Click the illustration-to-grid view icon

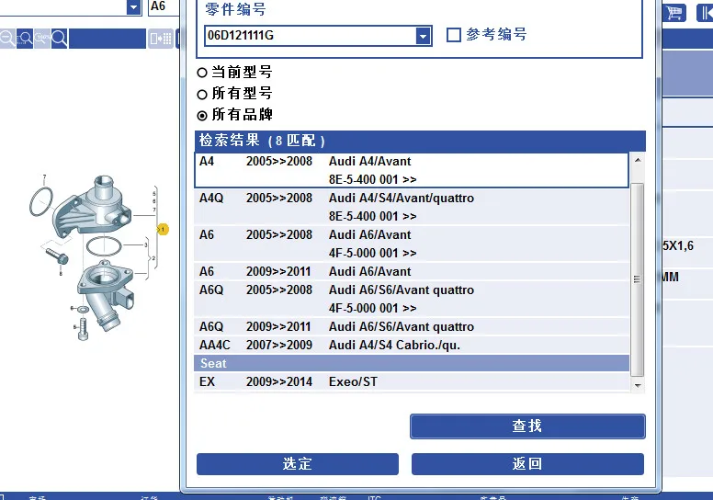161,39
